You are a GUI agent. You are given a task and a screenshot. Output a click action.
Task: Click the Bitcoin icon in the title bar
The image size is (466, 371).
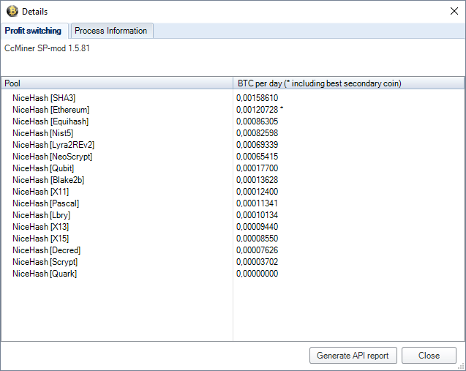click(x=12, y=11)
